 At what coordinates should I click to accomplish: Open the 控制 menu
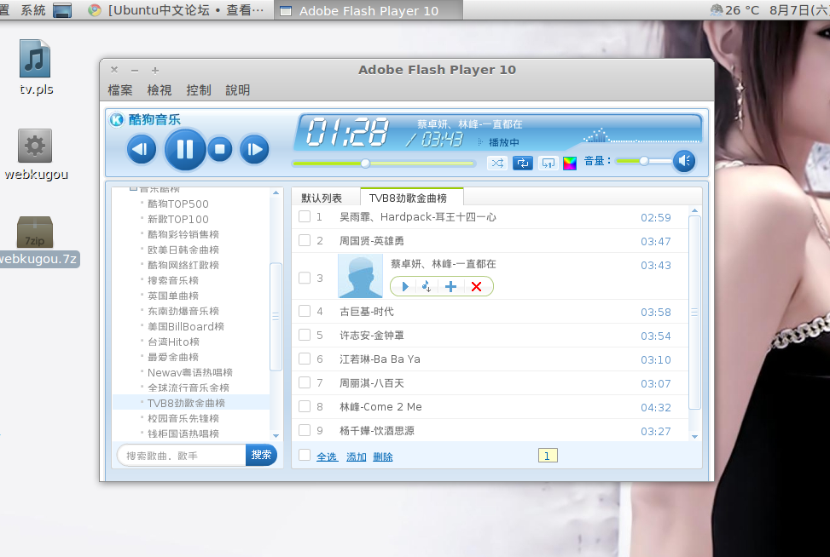pyautogui.click(x=199, y=90)
